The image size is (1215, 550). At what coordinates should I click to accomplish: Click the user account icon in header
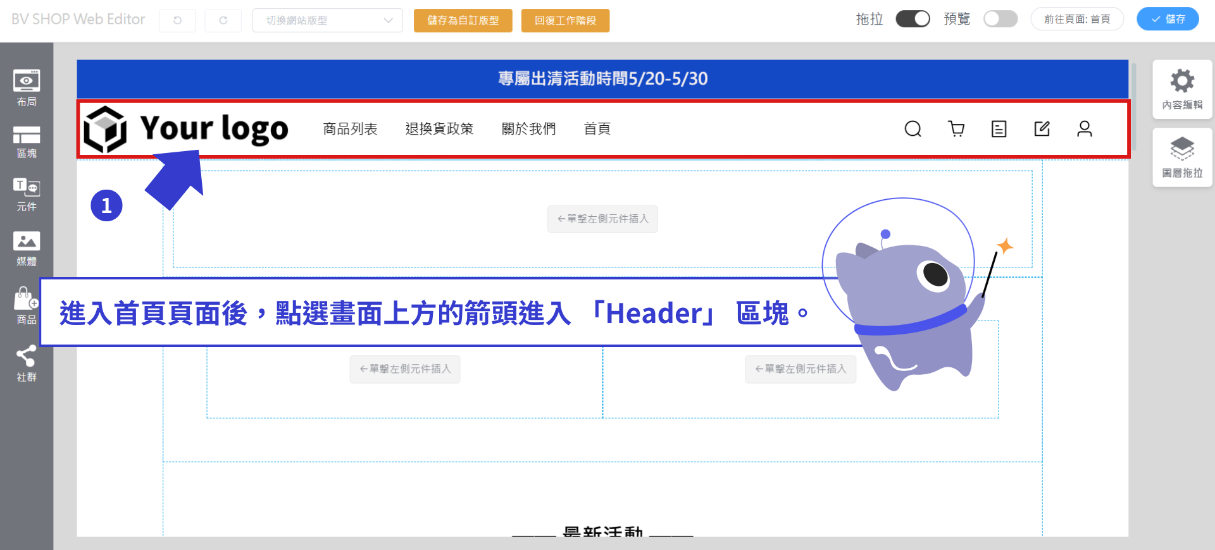1085,129
